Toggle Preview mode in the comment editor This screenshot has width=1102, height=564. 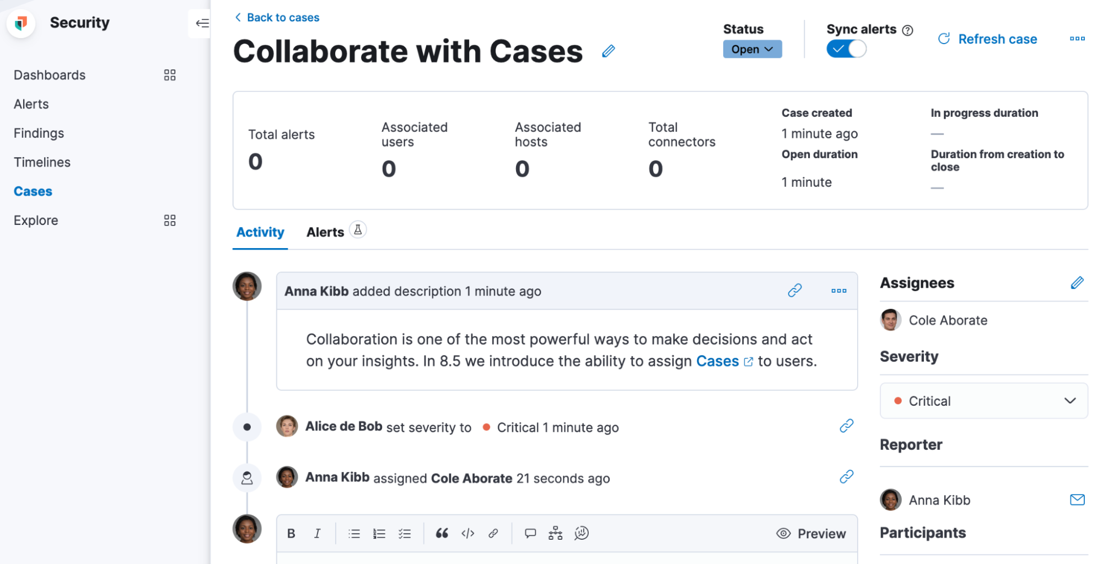pyautogui.click(x=811, y=533)
